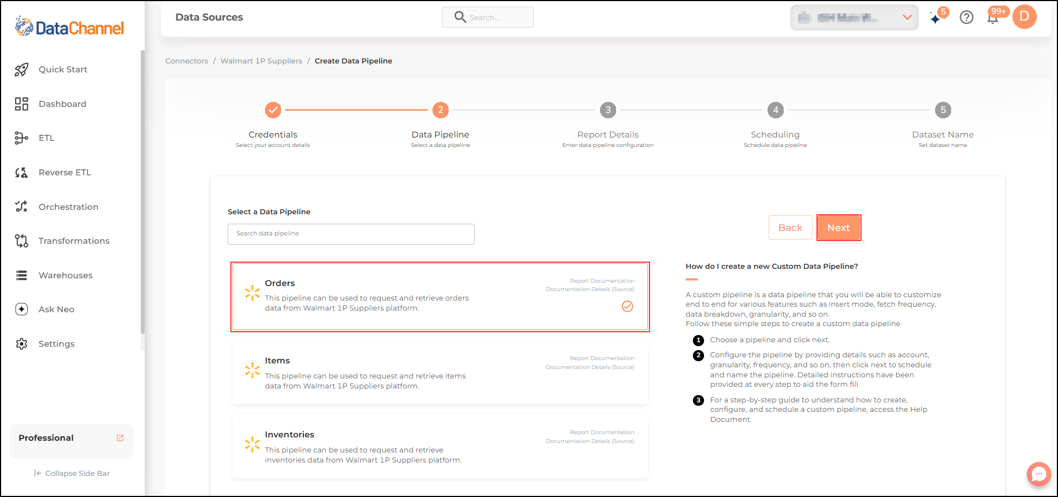
Task: Open Quick Start menu item
Action: [63, 70]
